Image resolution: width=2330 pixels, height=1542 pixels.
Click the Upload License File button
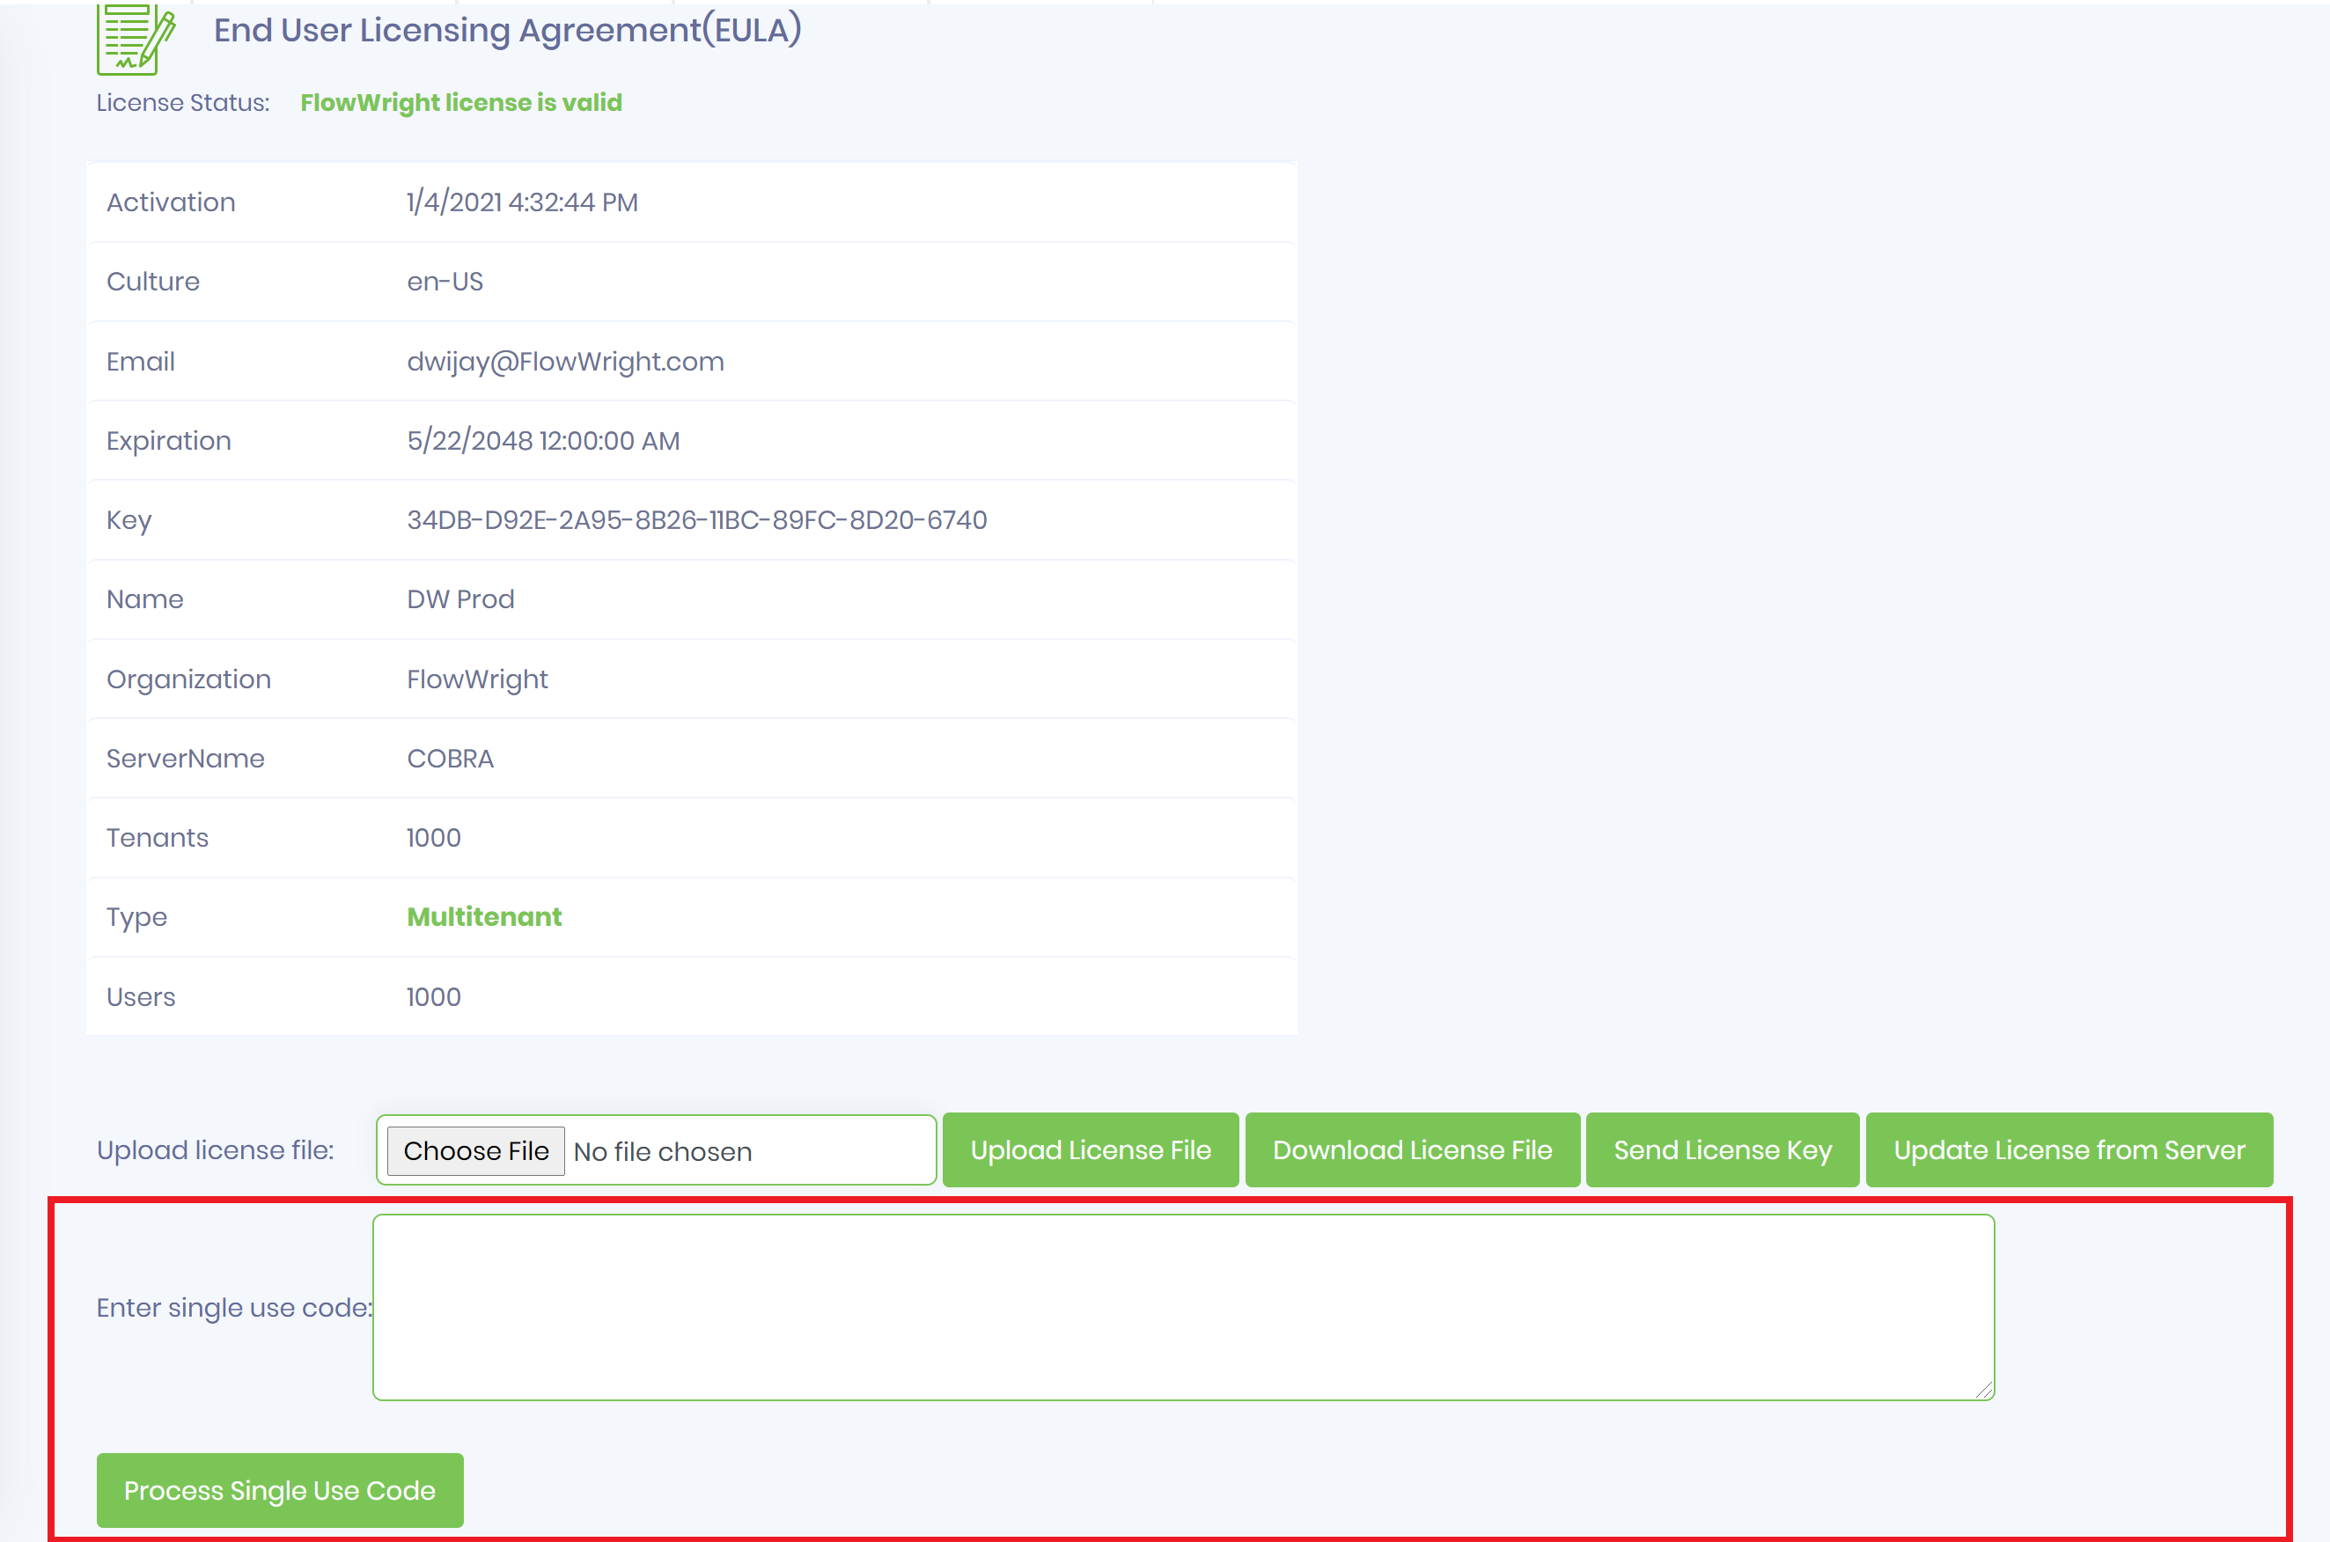pyautogui.click(x=1090, y=1149)
